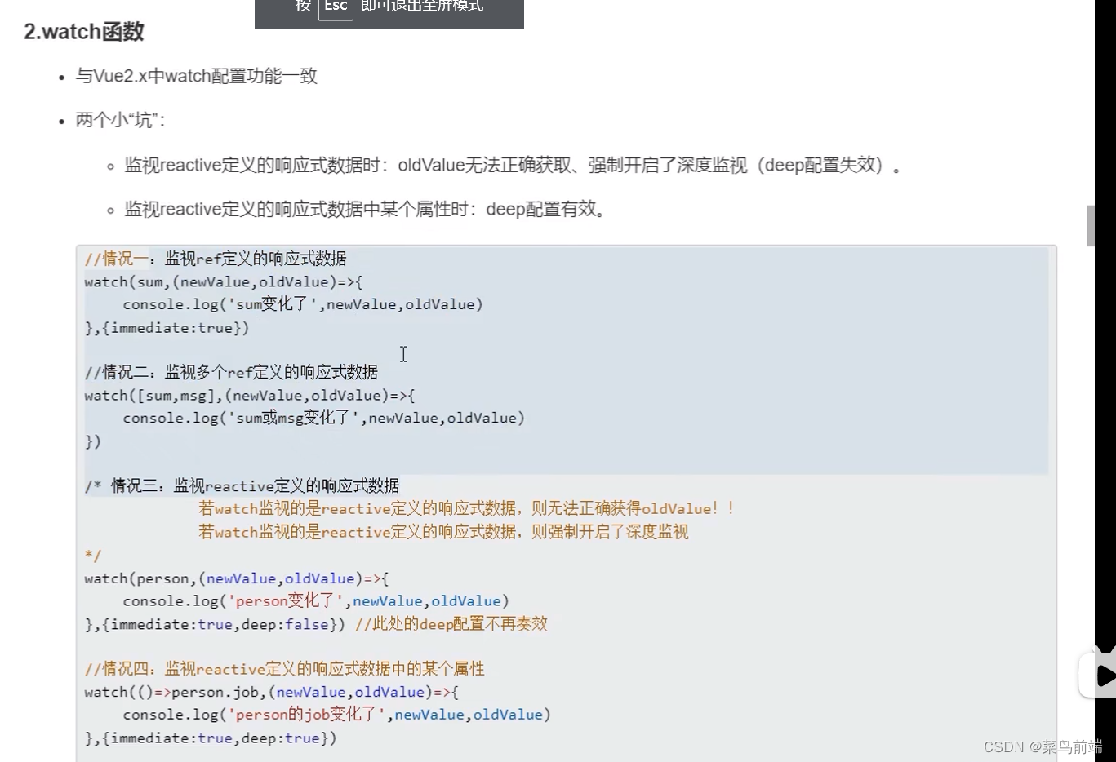Click code line 'watch([sum,msg],(newValue,oldValue)=>{'
Image resolution: width=1116 pixels, height=762 pixels.
[x=249, y=396]
